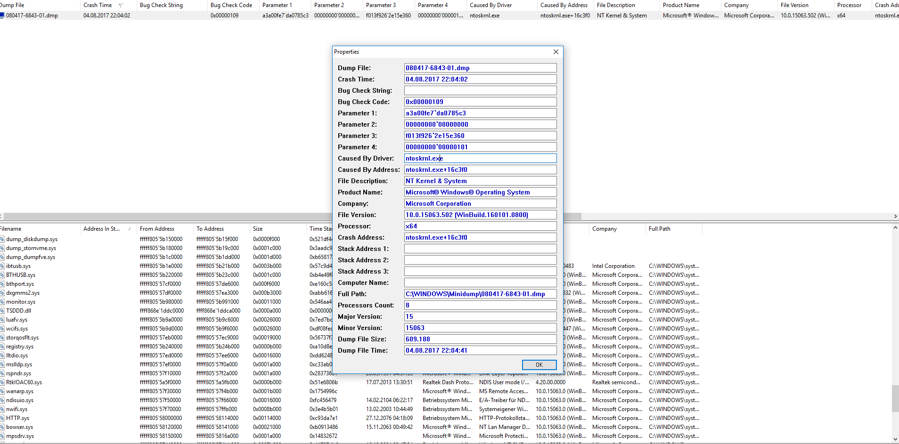Click the Parameter 4 column header
Image resolution: width=899 pixels, height=444 pixels.
point(440,5)
